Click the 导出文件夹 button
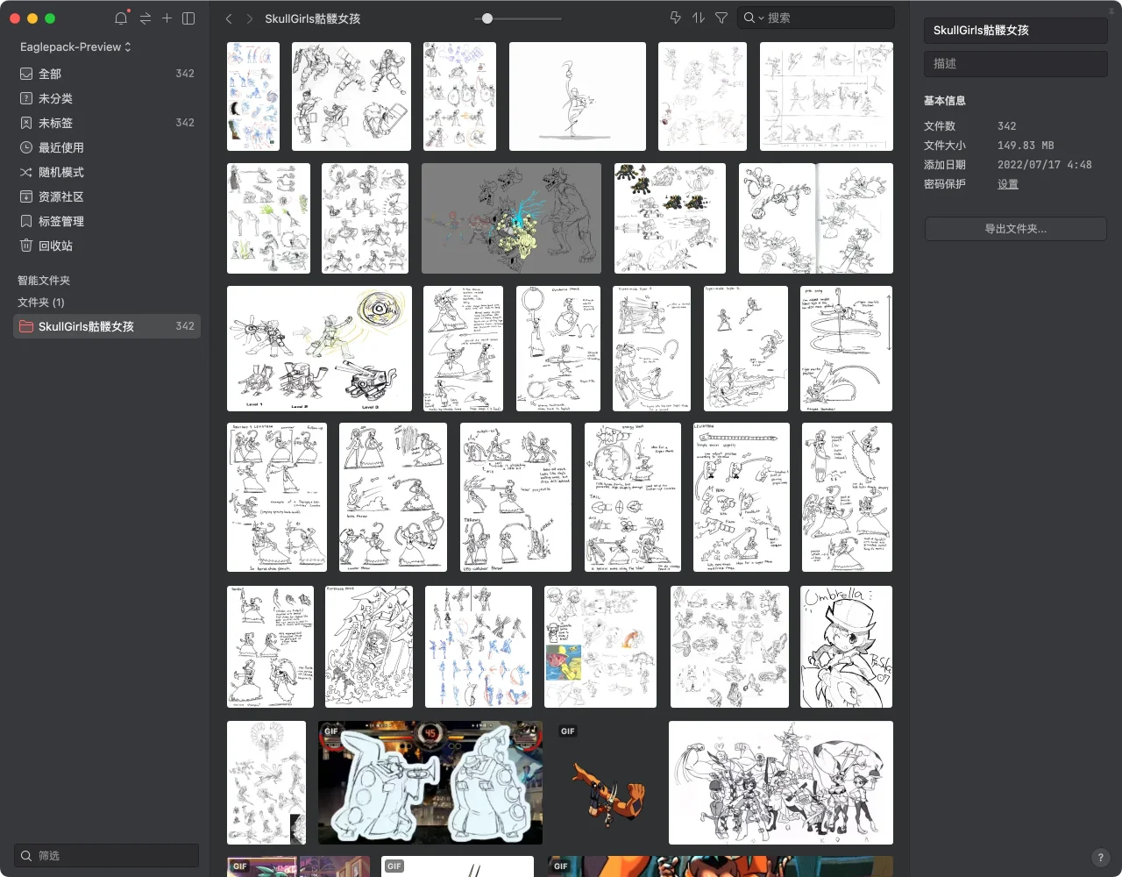 [x=1015, y=229]
